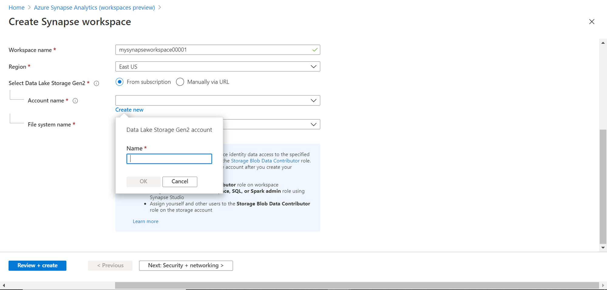The image size is (607, 290).
Task: Click OK in the storage account popup
Action: point(143,182)
